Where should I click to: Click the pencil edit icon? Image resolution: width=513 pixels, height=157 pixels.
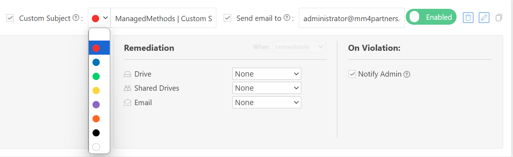[484, 18]
